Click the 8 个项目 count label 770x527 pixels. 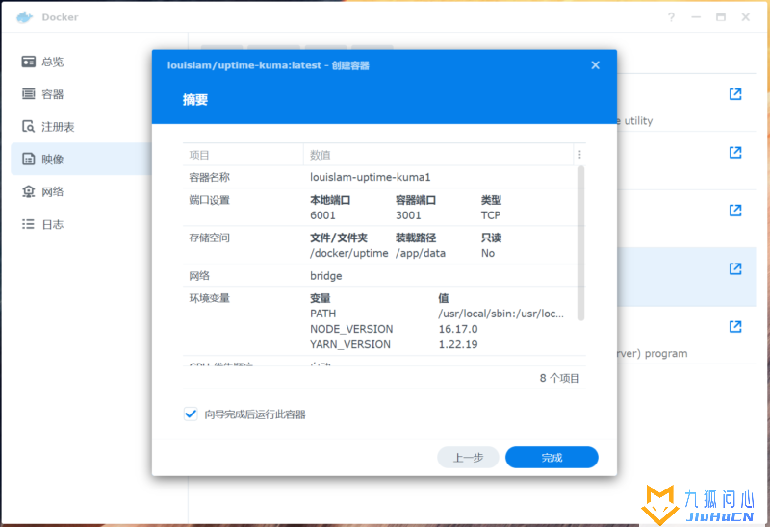click(559, 378)
